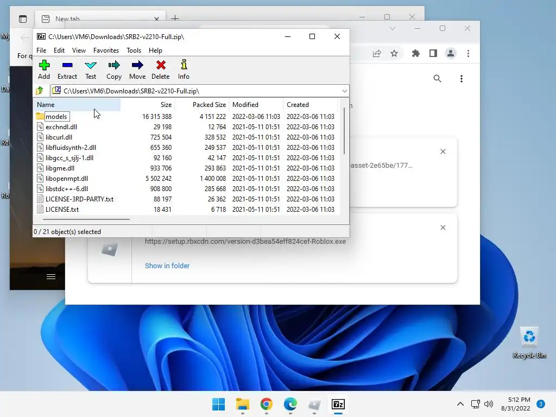Screen dimensions: 556x417
Task: Click the file list vertical scrollbar
Action: pyautogui.click(x=344, y=131)
